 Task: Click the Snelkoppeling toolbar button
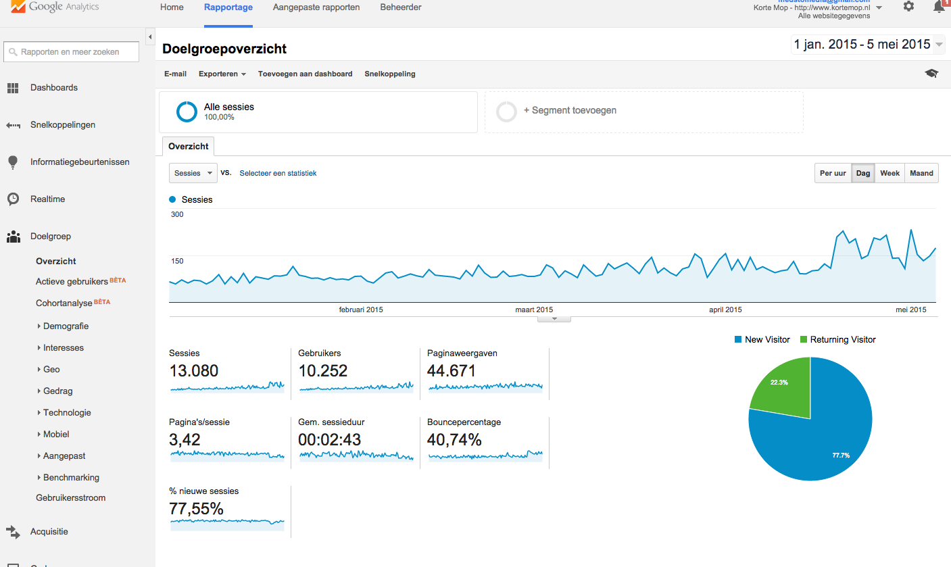(390, 74)
